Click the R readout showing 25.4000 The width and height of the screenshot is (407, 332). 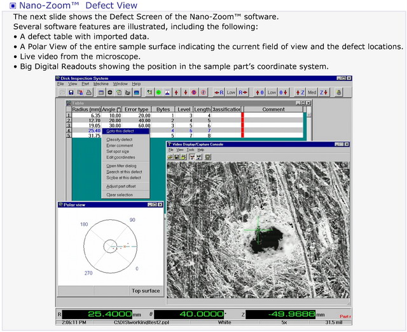tap(97, 314)
